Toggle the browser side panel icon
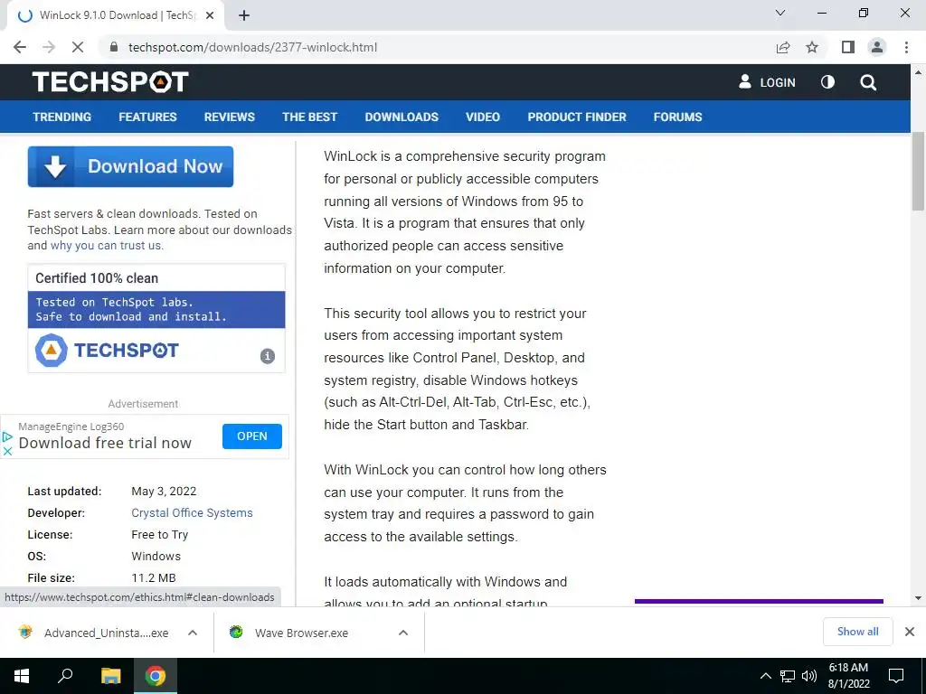This screenshot has height=694, width=926. click(x=848, y=47)
